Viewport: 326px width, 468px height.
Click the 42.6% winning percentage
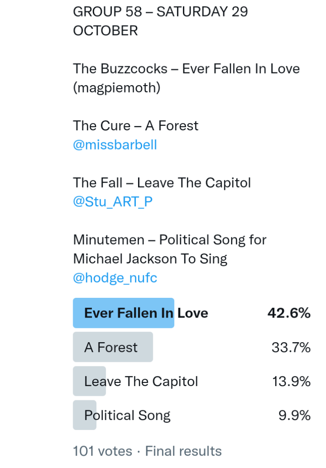tap(289, 313)
